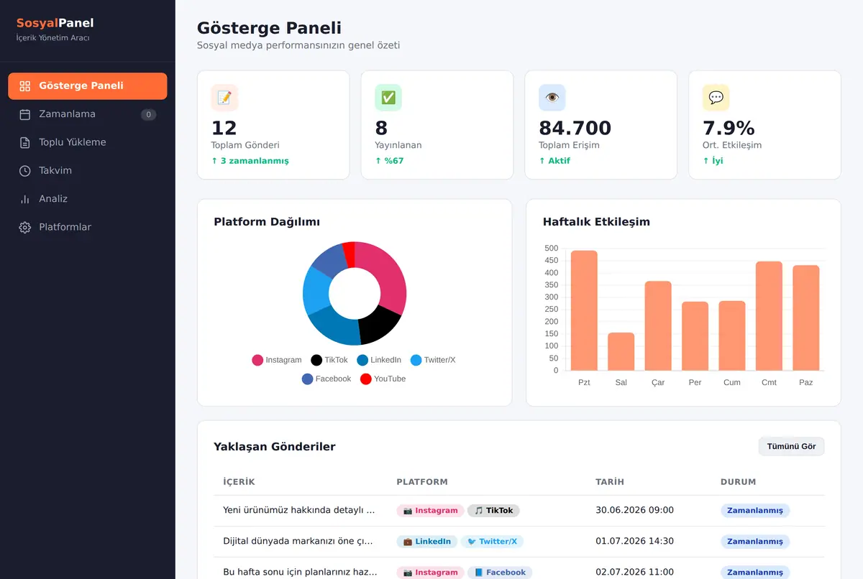Image resolution: width=863 pixels, height=579 pixels.
Task: Click the Cmt bar in Haftalık Etkileşim
Action: (769, 316)
